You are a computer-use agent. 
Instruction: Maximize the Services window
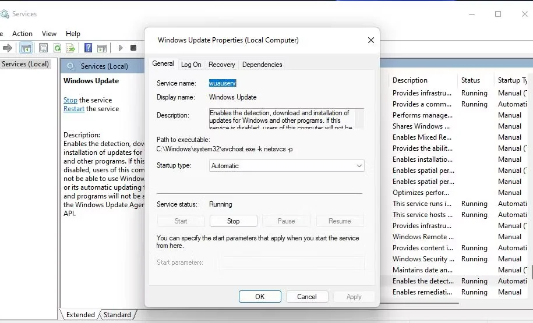pyautogui.click(x=498, y=14)
